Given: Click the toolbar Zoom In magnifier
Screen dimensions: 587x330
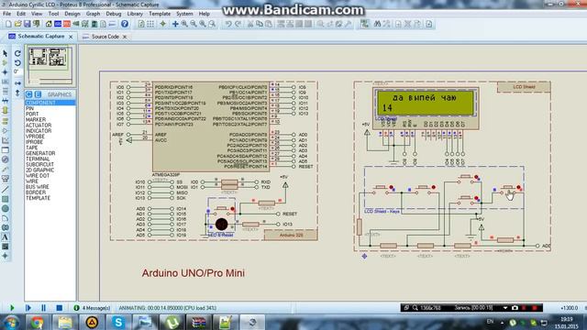Looking at the screenshot, I should (x=184, y=24).
